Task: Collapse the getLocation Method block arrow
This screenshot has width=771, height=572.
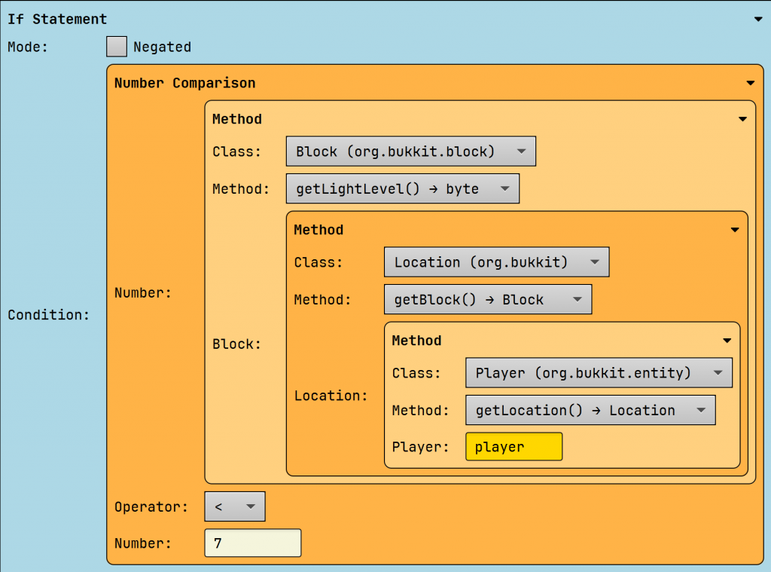Action: coord(727,341)
